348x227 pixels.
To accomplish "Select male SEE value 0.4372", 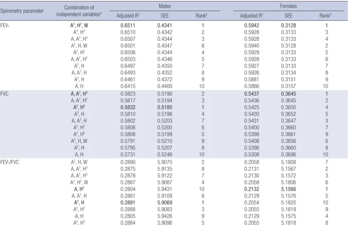I will 165,79.
